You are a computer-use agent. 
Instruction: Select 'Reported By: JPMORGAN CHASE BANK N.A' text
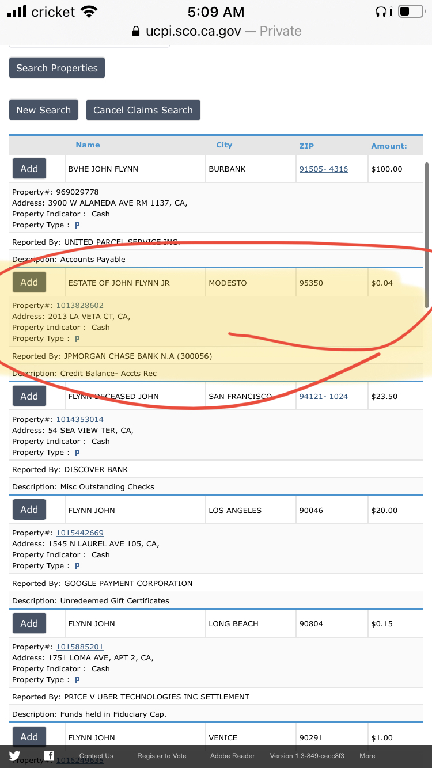coord(94,356)
